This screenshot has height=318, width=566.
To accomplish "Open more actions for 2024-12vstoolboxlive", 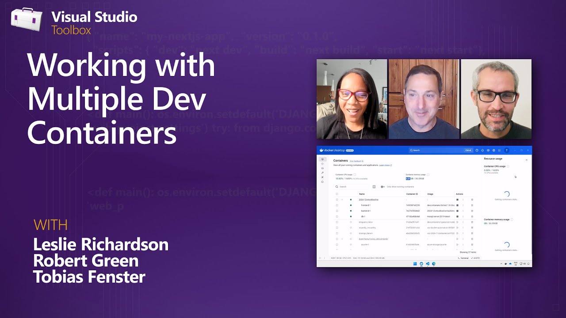I will point(463,200).
